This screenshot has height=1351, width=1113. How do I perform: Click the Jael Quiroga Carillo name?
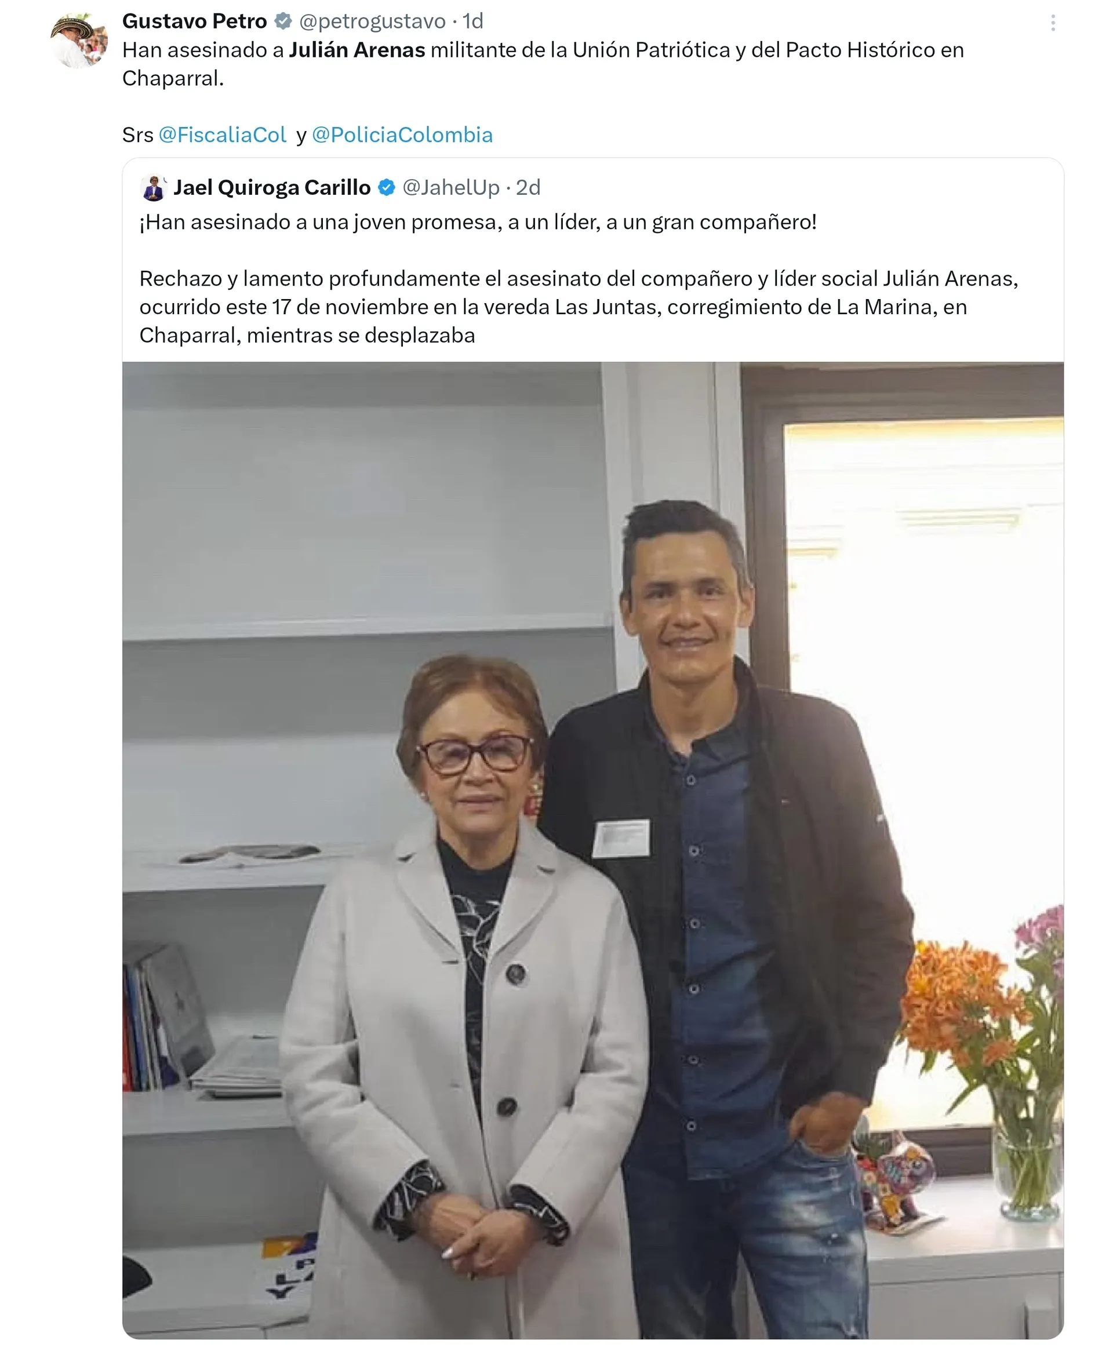pyautogui.click(x=272, y=188)
